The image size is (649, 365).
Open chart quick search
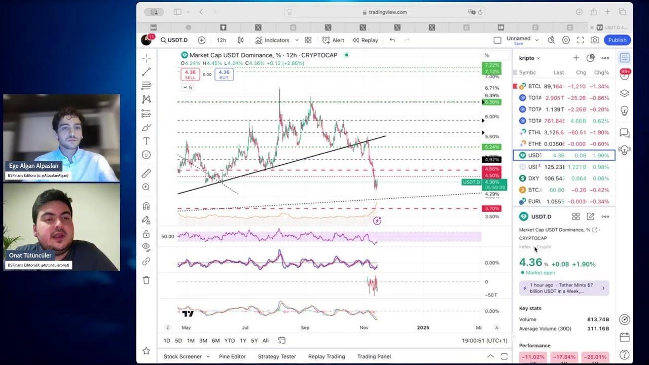(551, 40)
